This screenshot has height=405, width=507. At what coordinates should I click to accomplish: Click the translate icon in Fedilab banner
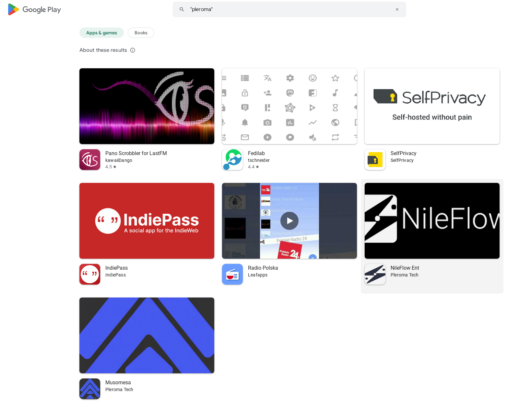point(267,78)
